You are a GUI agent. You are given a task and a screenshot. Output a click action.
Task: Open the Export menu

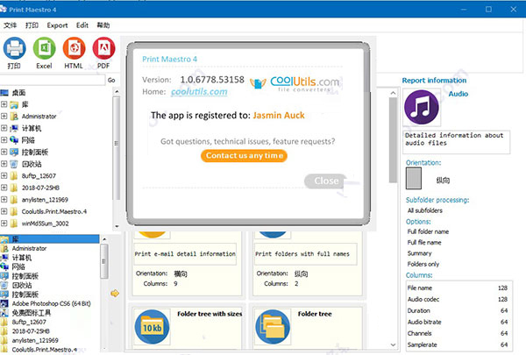57,25
